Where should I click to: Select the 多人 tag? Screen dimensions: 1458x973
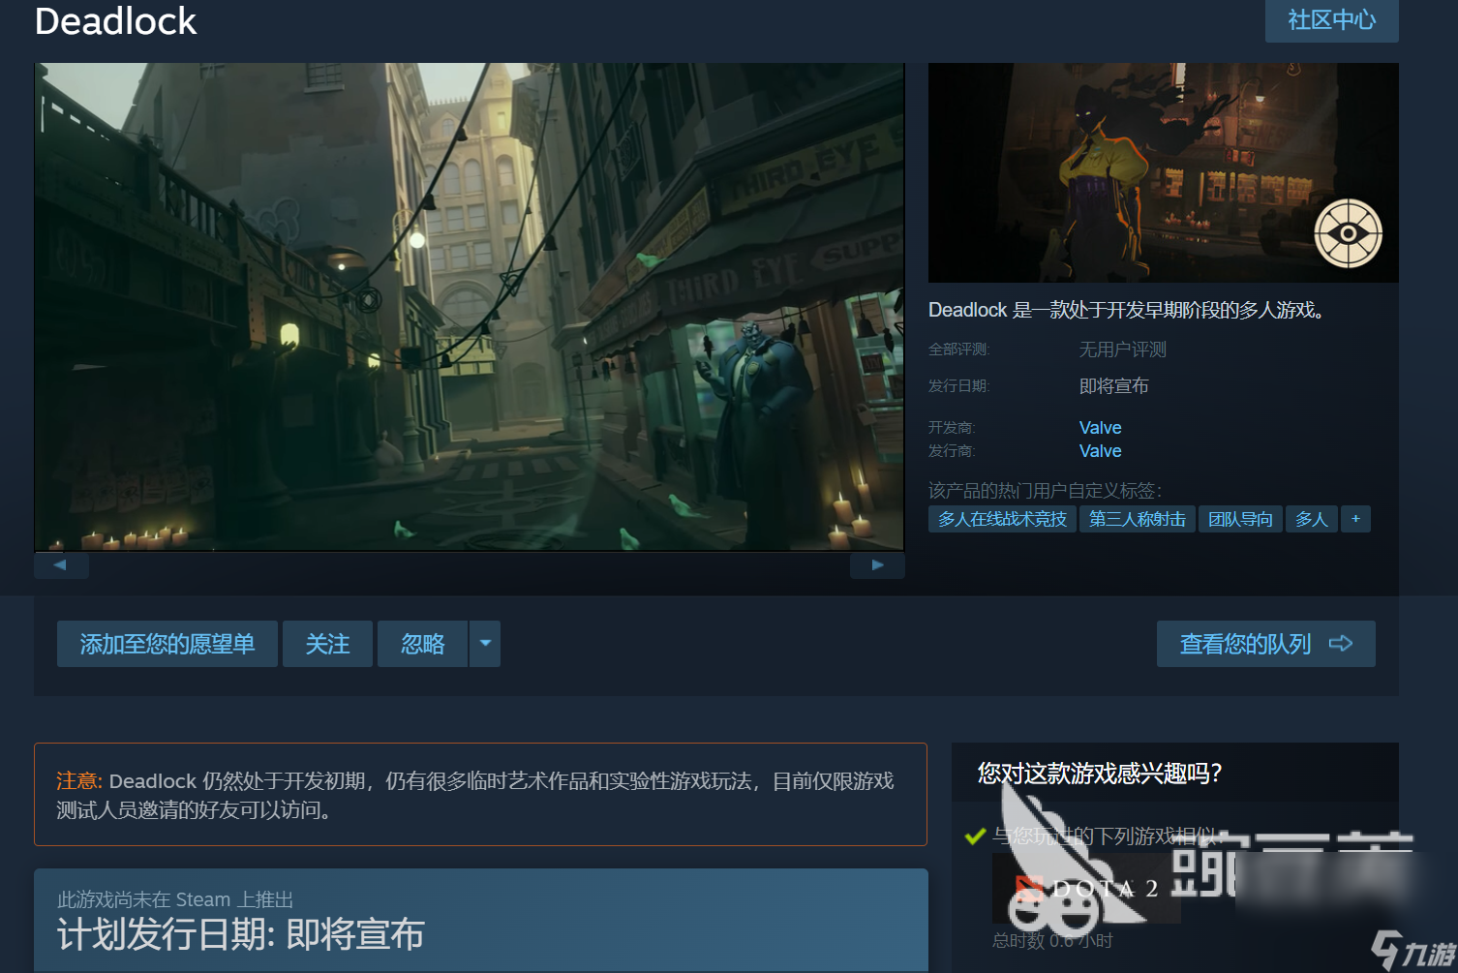point(1311,519)
